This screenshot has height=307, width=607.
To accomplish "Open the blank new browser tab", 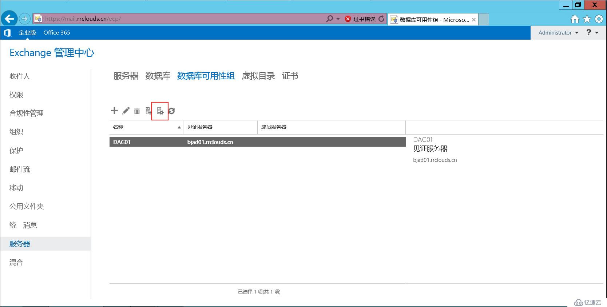I will click(484, 20).
